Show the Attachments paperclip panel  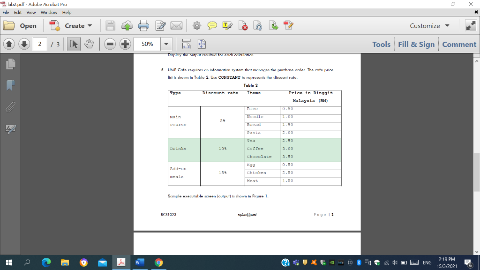click(x=10, y=107)
